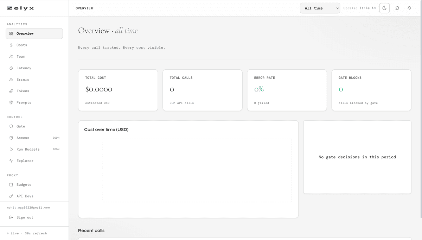This screenshot has width=422, height=240.
Task: Click the OVERVIEW breadcrumb in top bar
Action: coord(84,8)
